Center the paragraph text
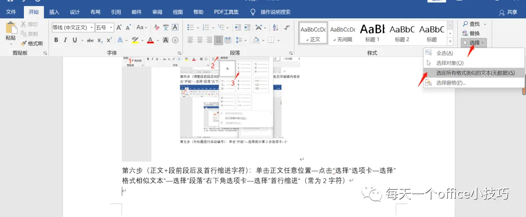This screenshot has height=217, width=526. click(x=200, y=40)
